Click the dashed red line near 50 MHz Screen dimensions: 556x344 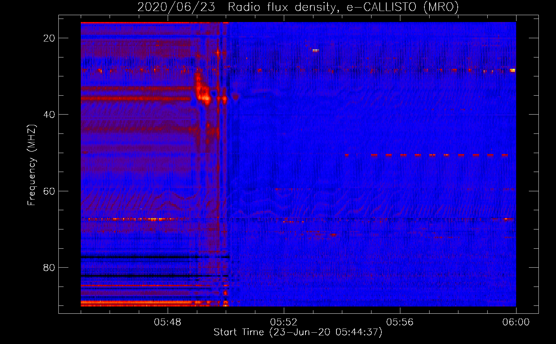pos(426,155)
